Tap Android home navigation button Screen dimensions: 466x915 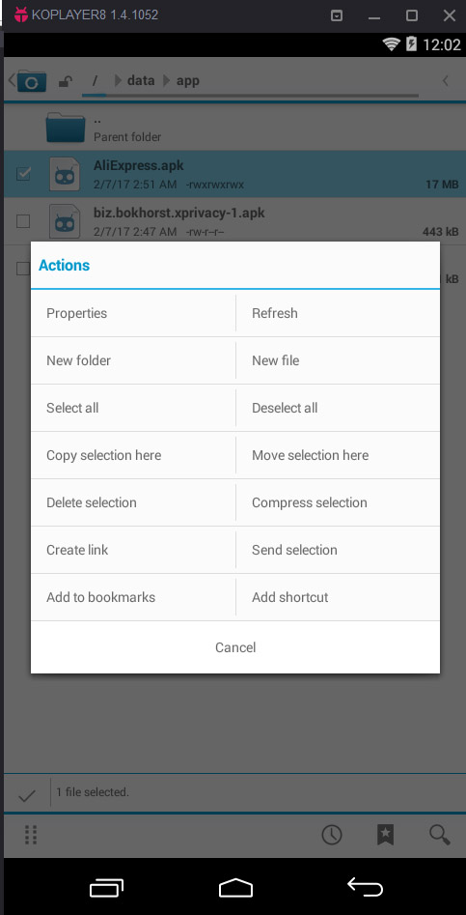[x=235, y=888]
